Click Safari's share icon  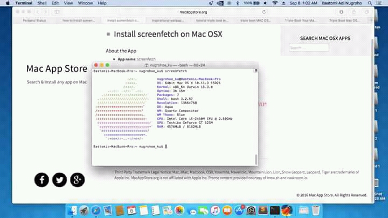[x=354, y=12]
